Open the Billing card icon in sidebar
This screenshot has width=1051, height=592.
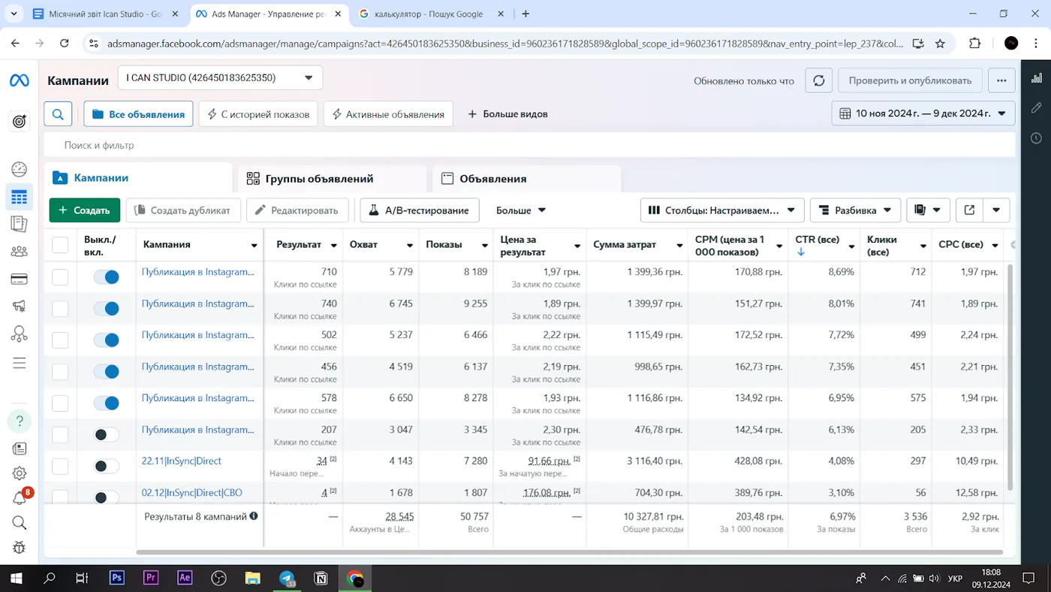[x=20, y=279]
